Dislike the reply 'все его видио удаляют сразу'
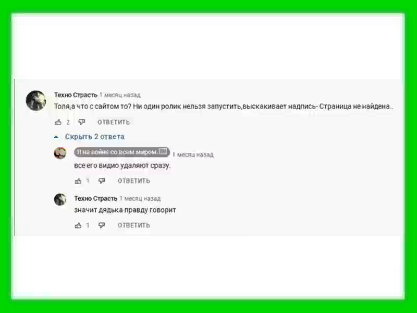The height and width of the screenshot is (313, 417). 102,181
